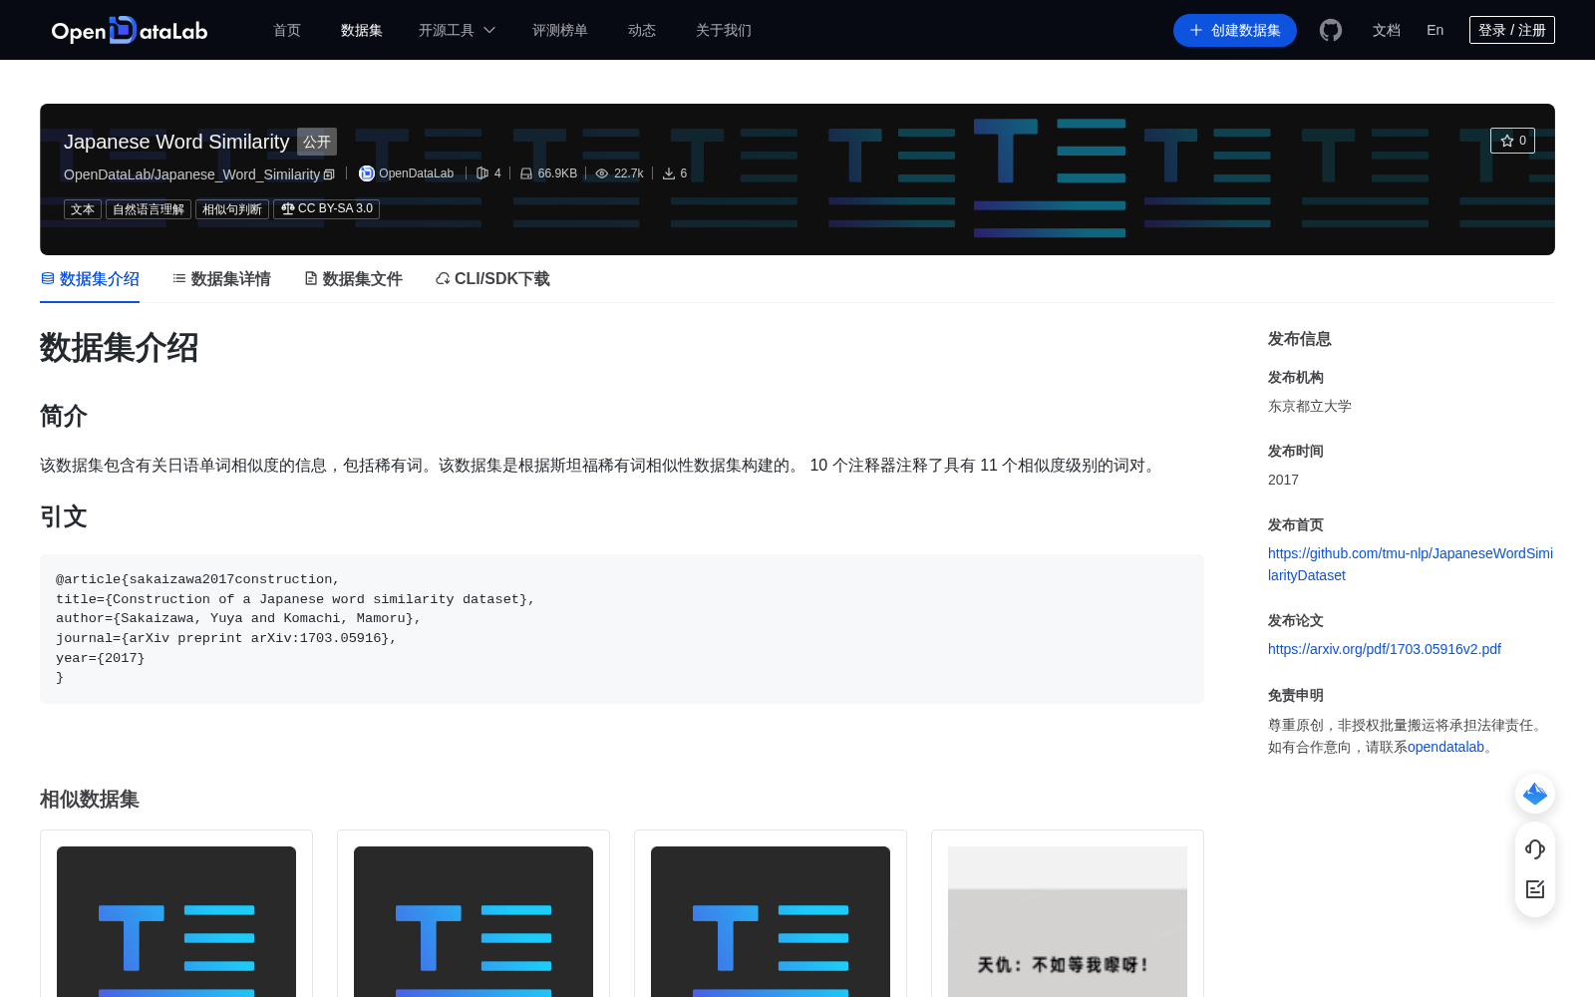Open 动态 navigation item
The width and height of the screenshot is (1595, 997).
(642, 30)
